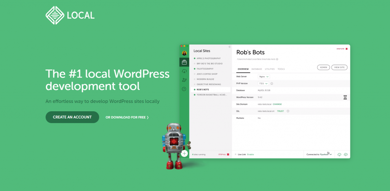The image size is (390, 191).
Task: Click the plus add new site button
Action: tap(184, 153)
